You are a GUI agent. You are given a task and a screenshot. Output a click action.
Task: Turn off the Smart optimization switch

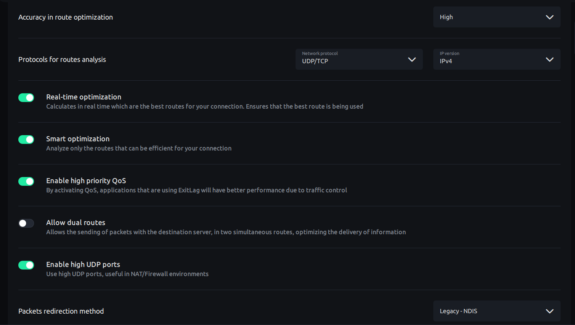pyautogui.click(x=26, y=140)
